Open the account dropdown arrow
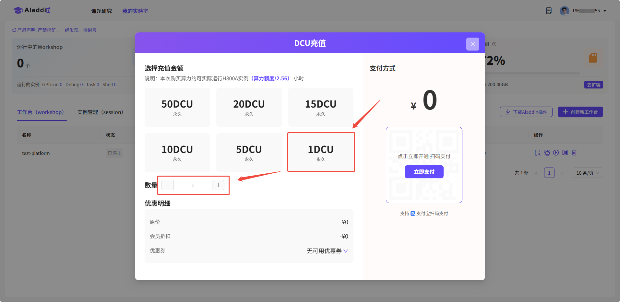The height and width of the screenshot is (302, 620). [605, 11]
